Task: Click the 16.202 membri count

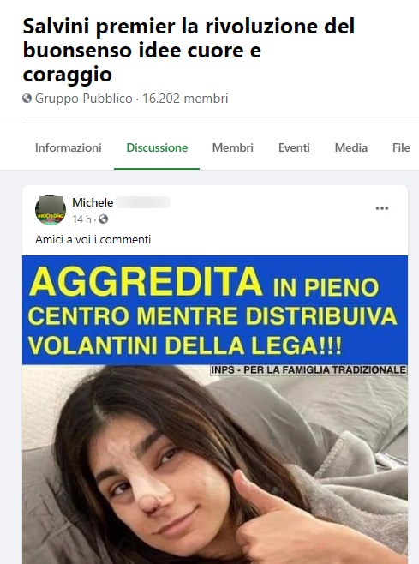Action: pos(185,99)
